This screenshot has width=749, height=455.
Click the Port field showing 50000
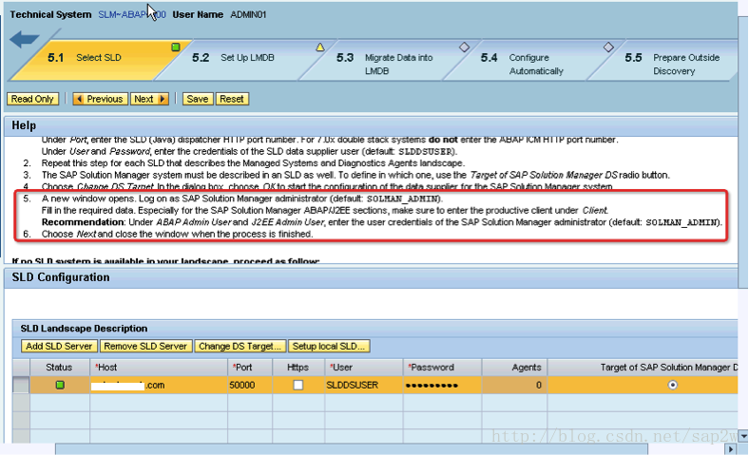coord(250,385)
